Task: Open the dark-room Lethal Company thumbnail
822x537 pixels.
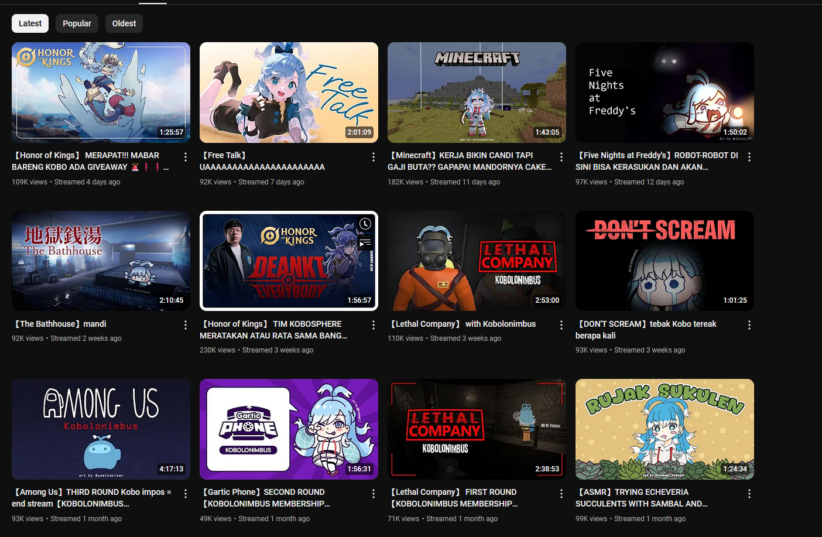Action: [477, 429]
